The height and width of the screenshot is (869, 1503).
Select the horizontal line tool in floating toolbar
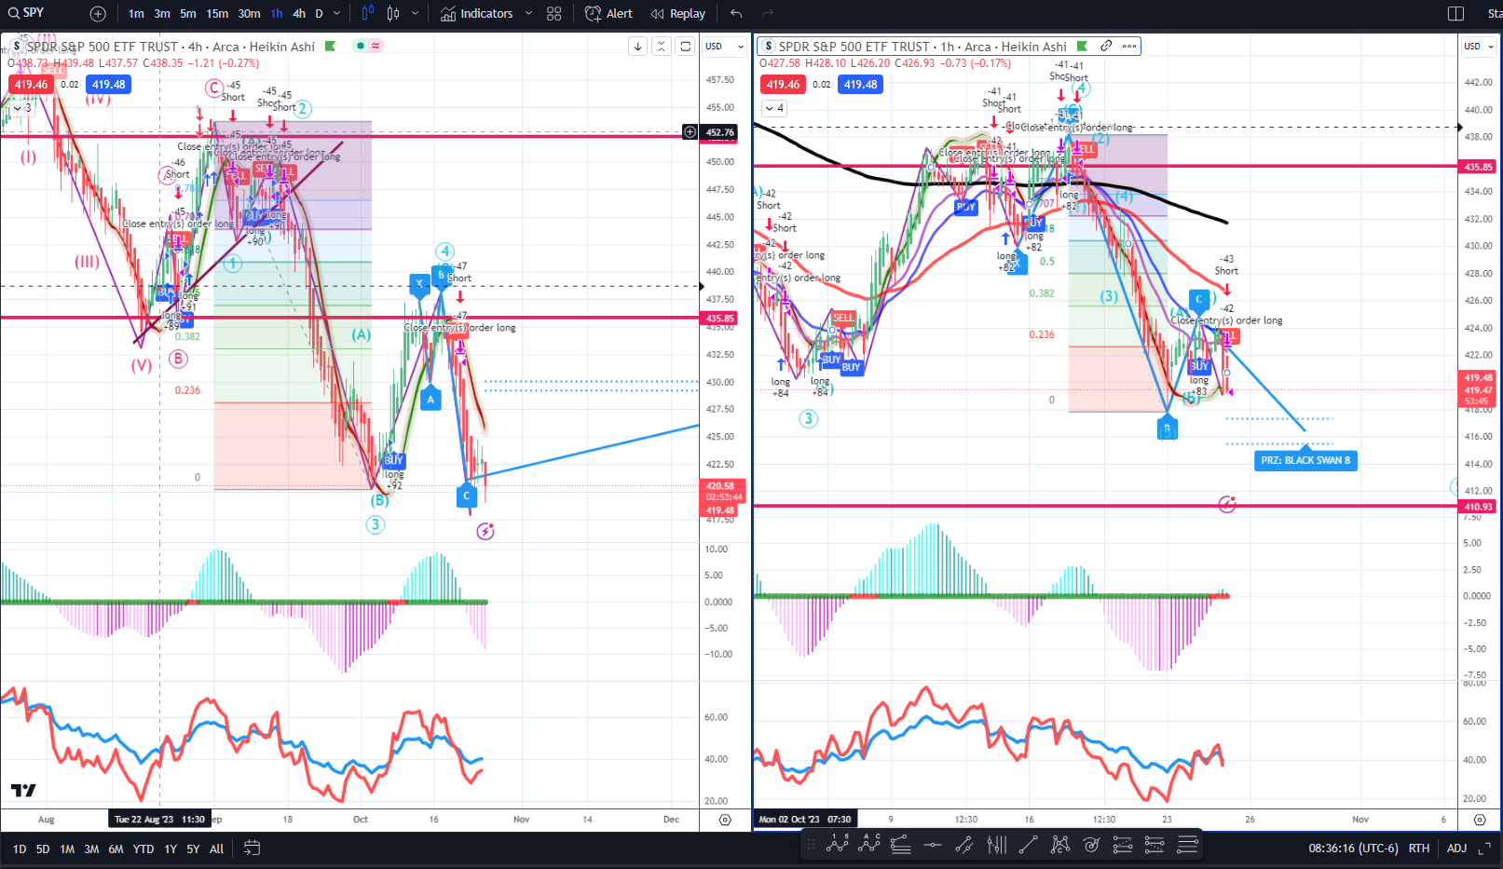point(933,845)
